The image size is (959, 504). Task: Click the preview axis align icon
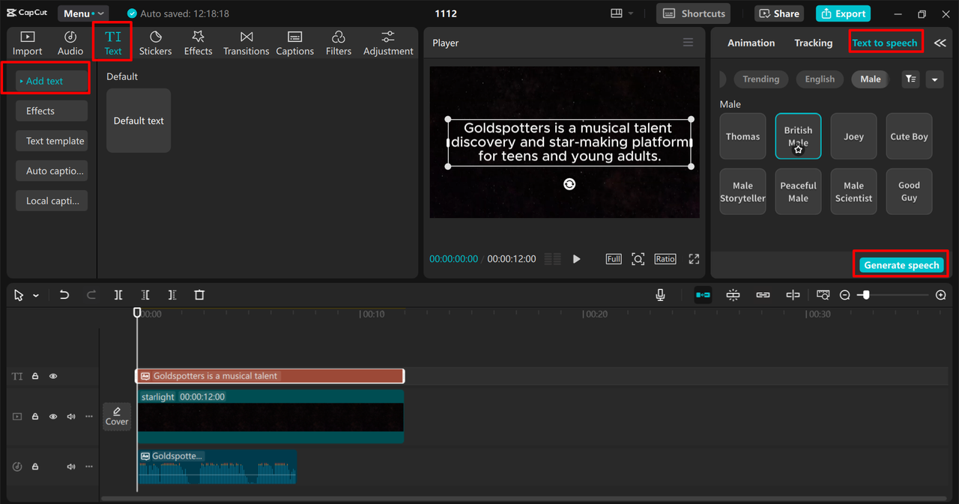click(x=793, y=295)
